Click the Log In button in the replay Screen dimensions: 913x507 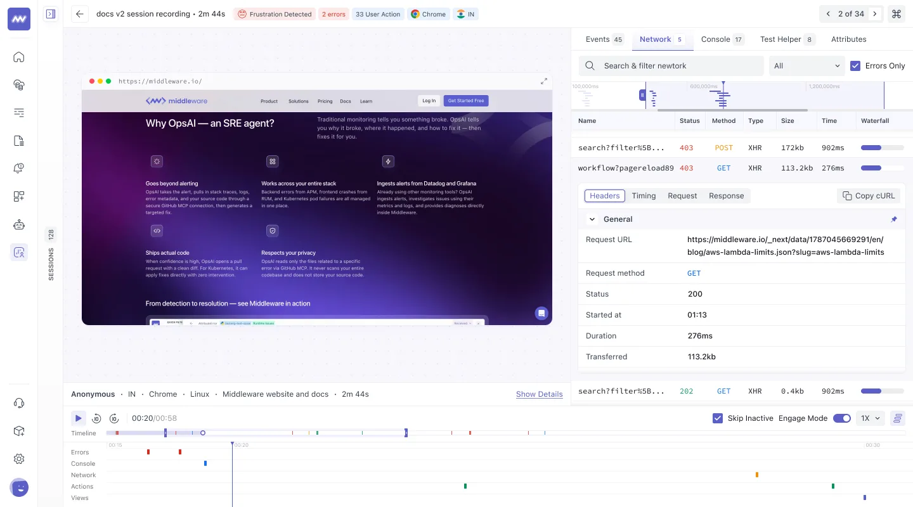[429, 101]
